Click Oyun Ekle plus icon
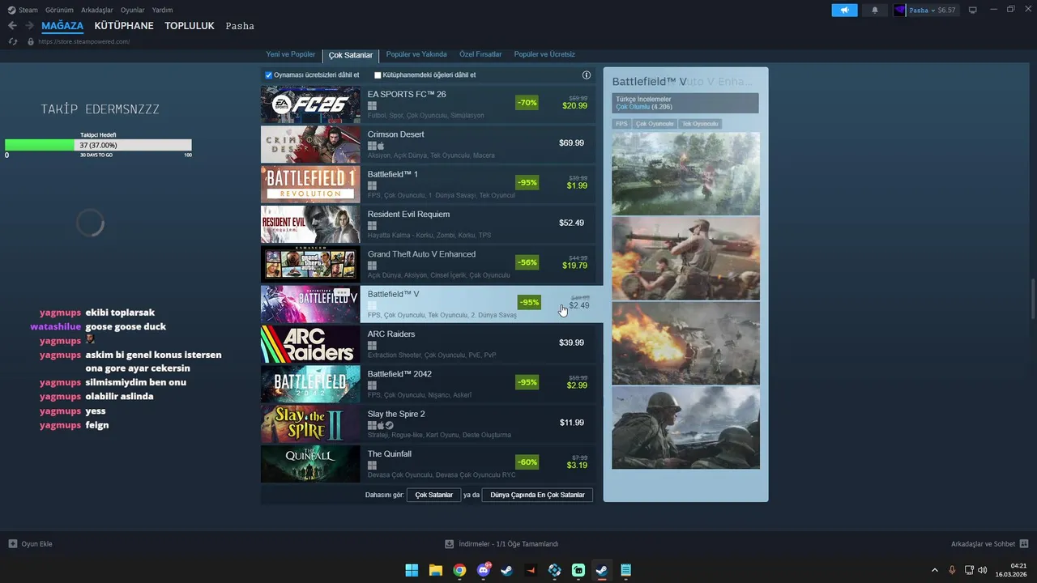This screenshot has height=583, width=1037. pyautogui.click(x=12, y=544)
